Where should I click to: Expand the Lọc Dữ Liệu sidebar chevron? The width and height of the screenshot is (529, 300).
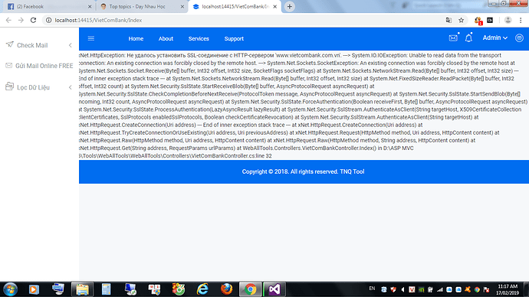pos(71,87)
